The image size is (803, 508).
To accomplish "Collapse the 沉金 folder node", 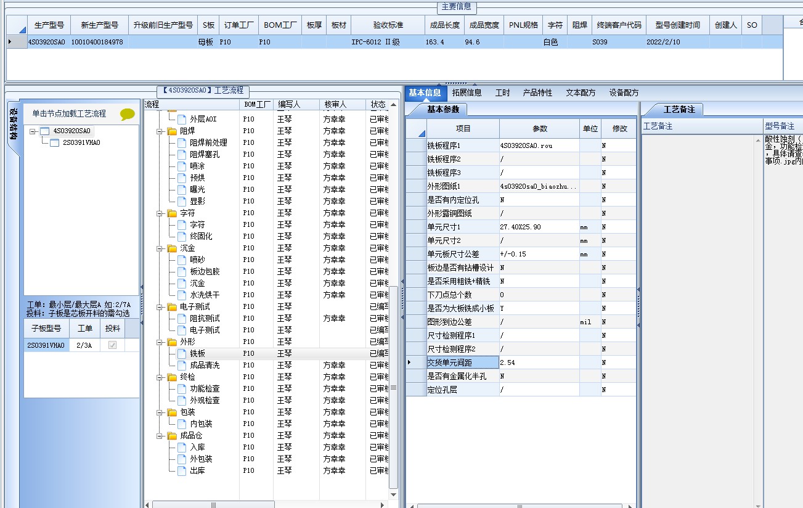I will coord(160,248).
